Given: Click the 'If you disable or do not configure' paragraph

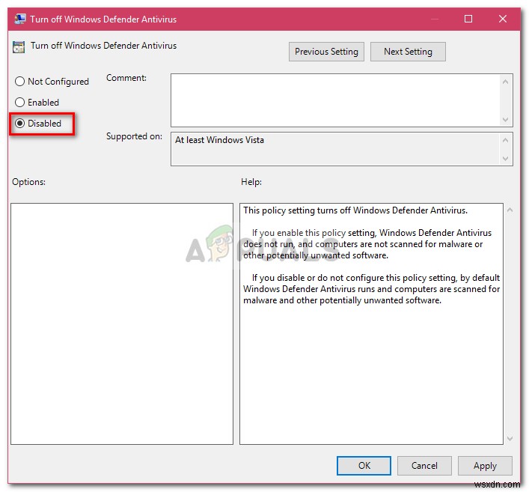Looking at the screenshot, I should (371, 289).
